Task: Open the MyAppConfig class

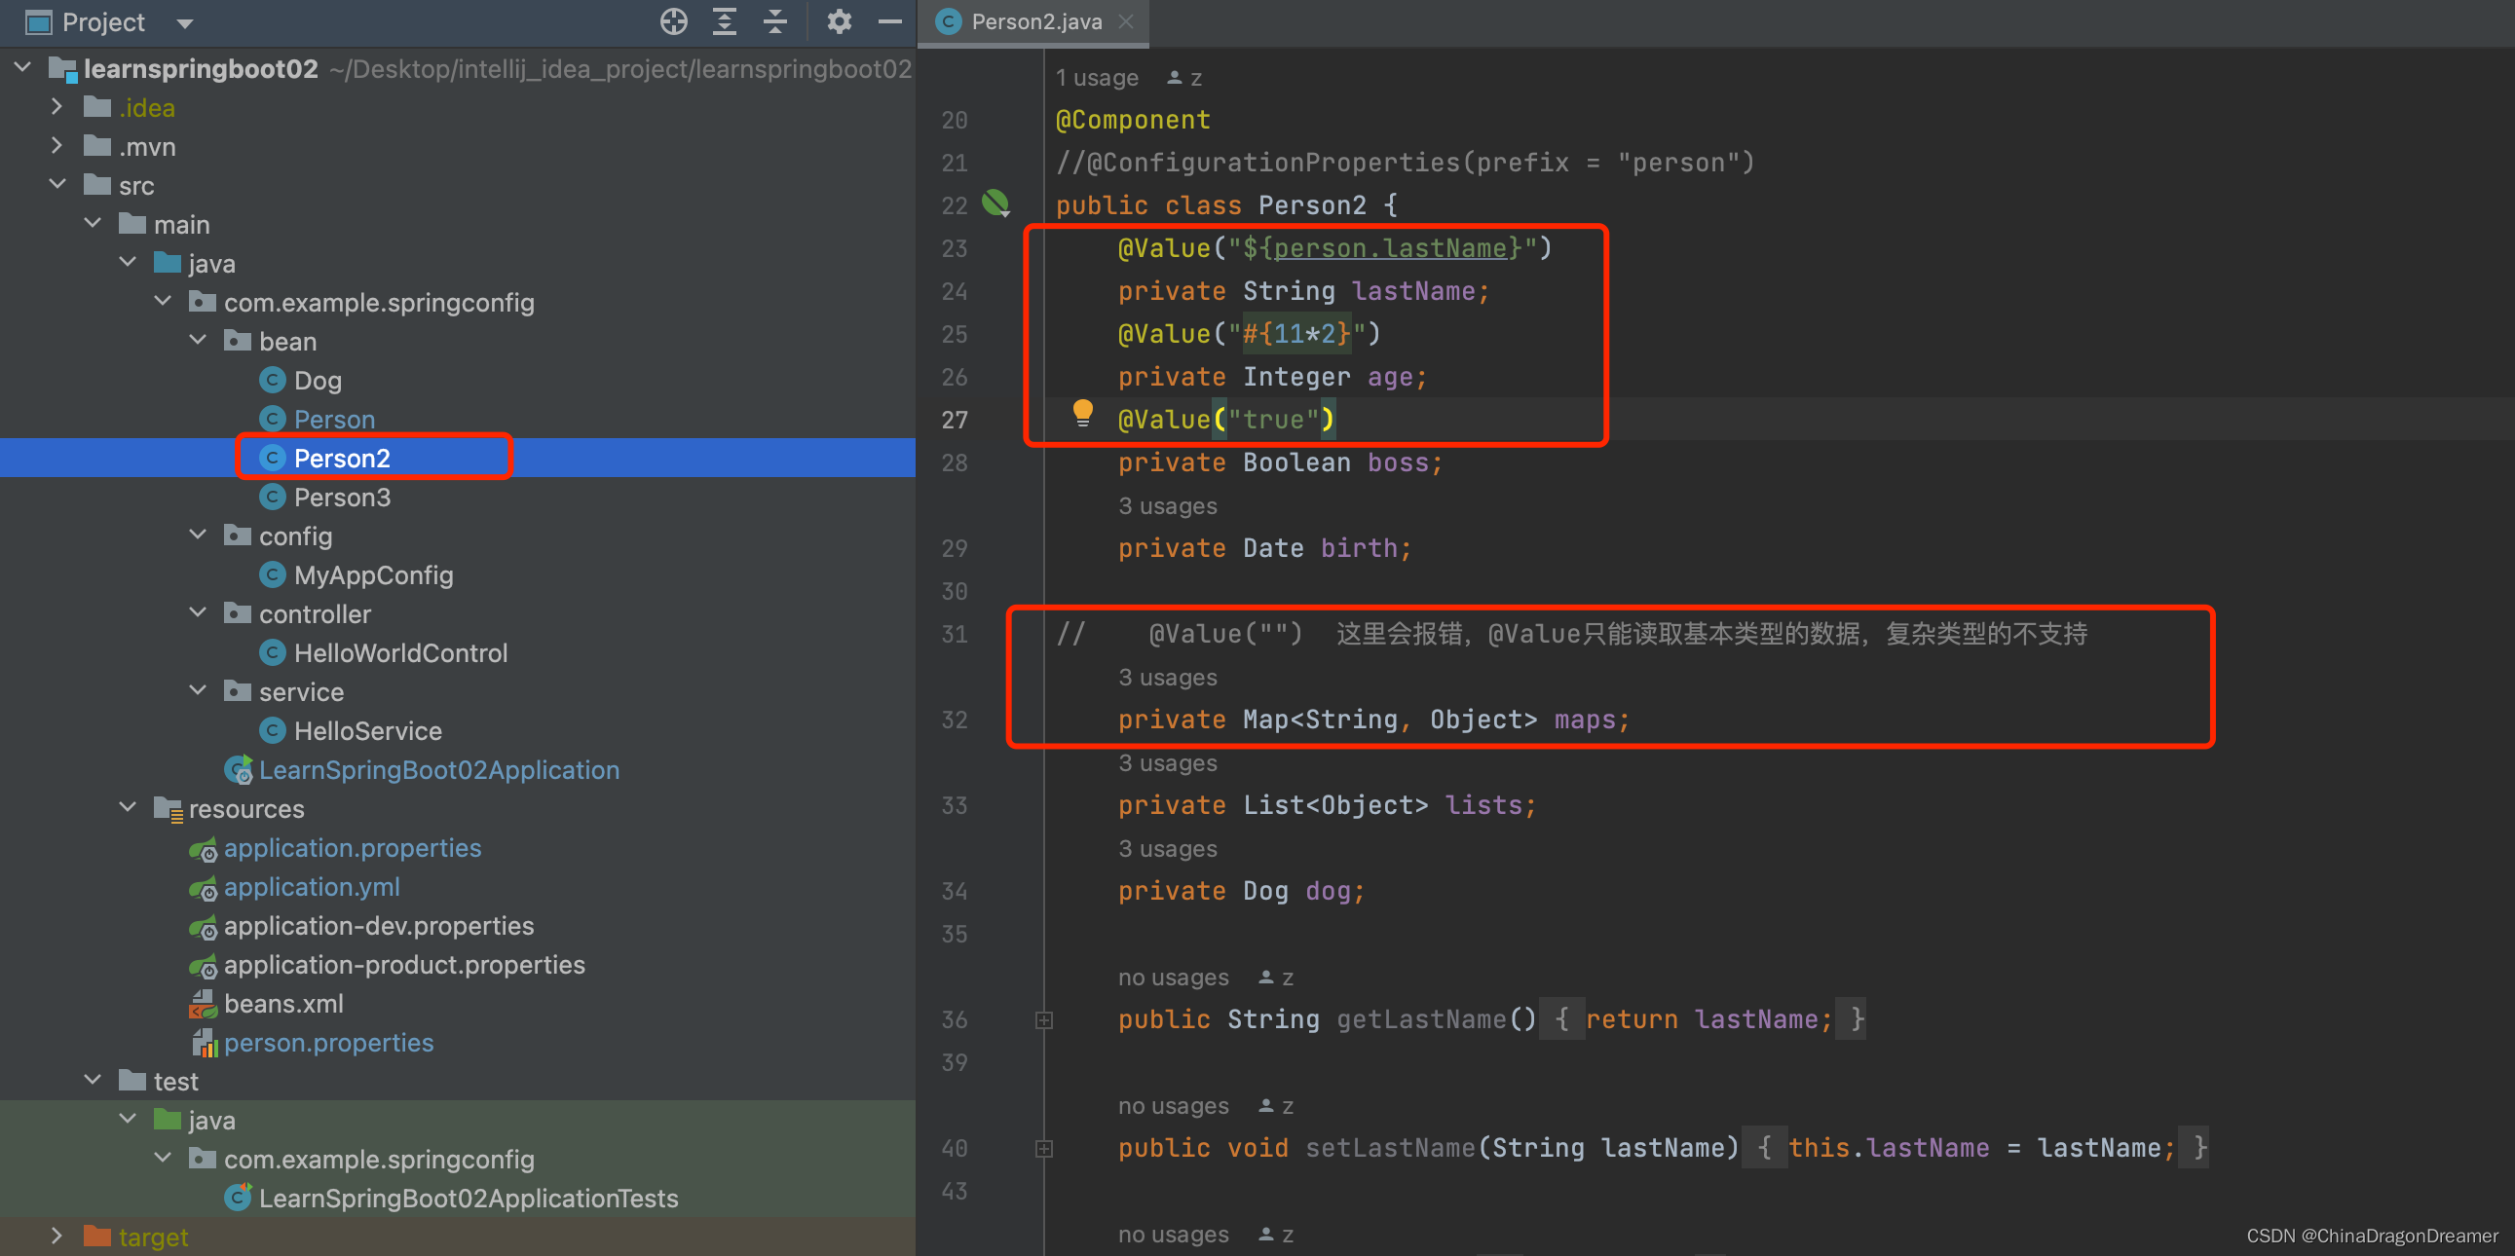Action: [373, 575]
